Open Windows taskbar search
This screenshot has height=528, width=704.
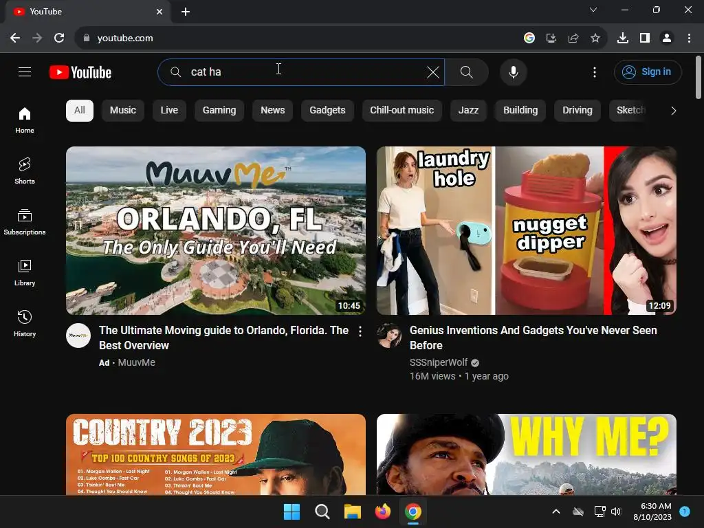coord(322,511)
